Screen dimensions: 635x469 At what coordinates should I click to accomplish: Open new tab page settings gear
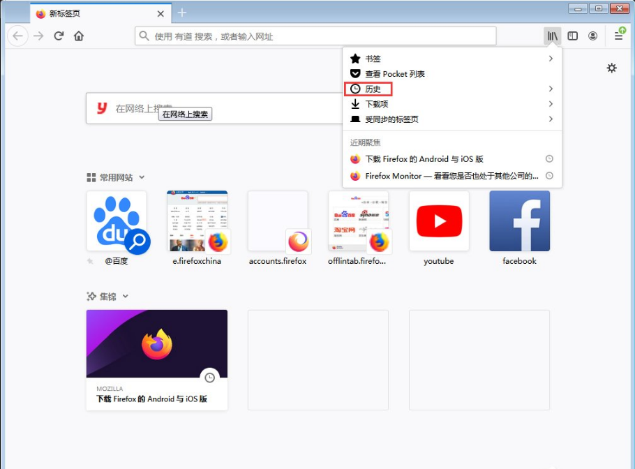(612, 68)
